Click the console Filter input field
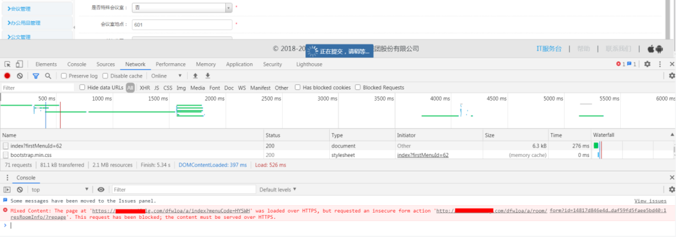 point(184,189)
